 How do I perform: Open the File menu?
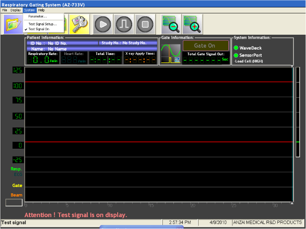[4, 10]
